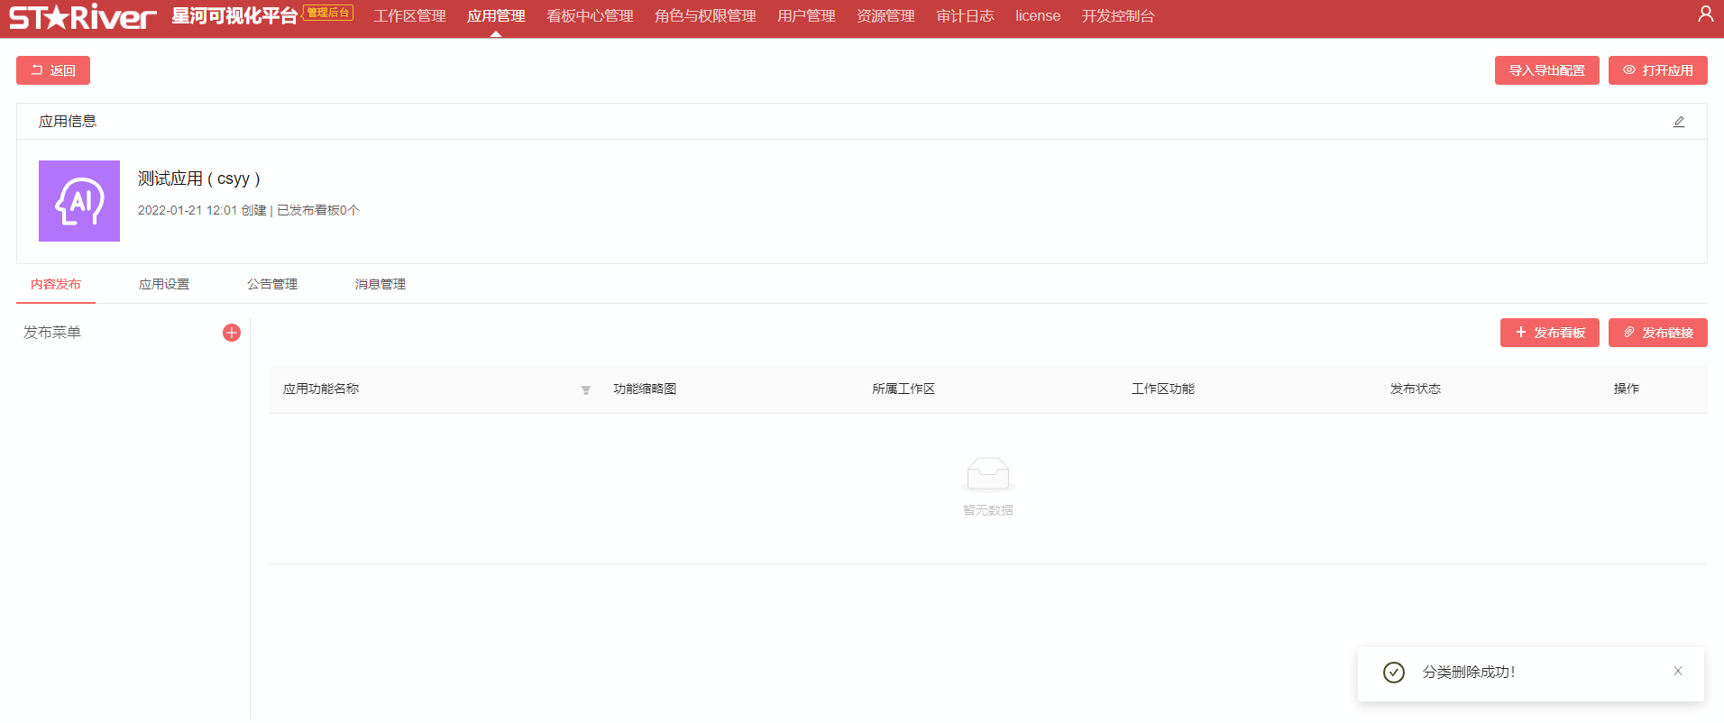Click the user profile icon
Image resolution: width=1724 pixels, height=723 pixels.
pyautogui.click(x=1705, y=14)
